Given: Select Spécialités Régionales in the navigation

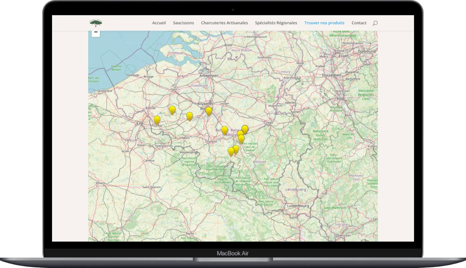Looking at the screenshot, I should (x=276, y=23).
